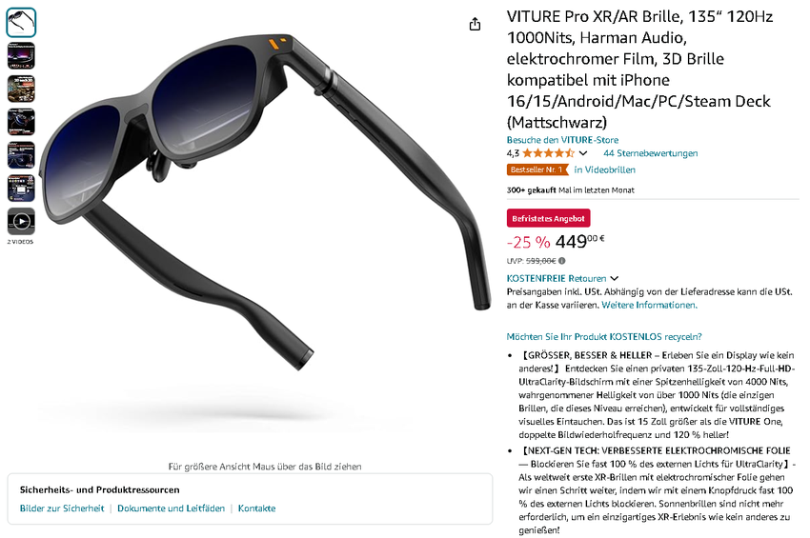Play the product videos thumbnail
This screenshot has height=538, width=810.
(x=21, y=222)
